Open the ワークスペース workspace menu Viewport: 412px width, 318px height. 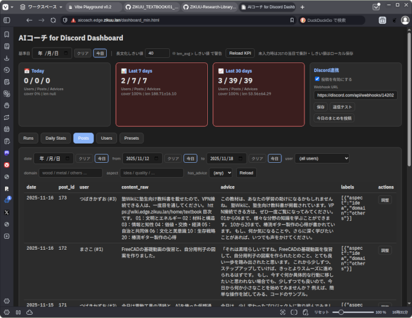[44, 7]
